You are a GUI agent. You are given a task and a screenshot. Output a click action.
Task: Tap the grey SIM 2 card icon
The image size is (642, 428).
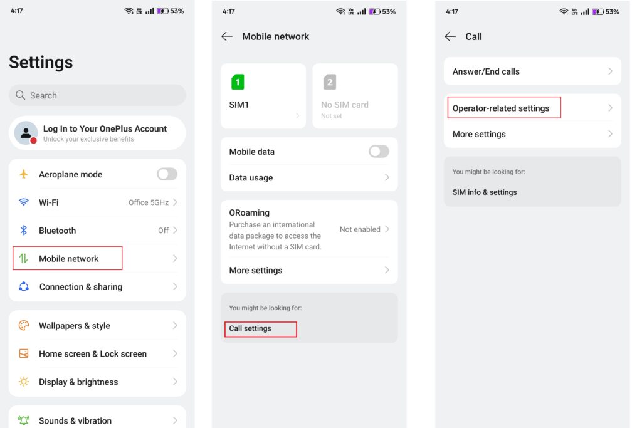pyautogui.click(x=330, y=82)
